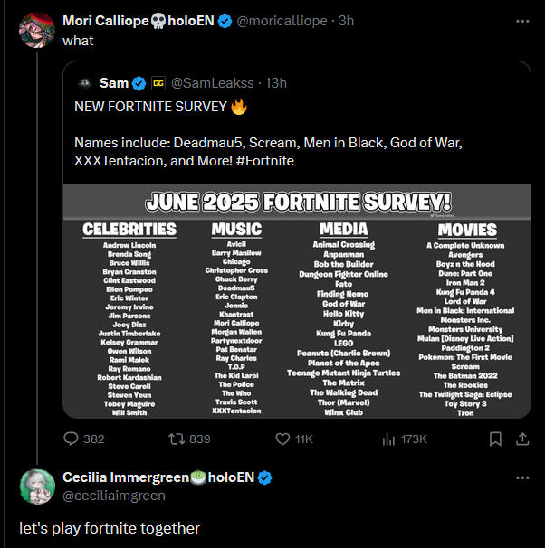Click Sam's name in quoted tweet
545x548 pixels.
click(x=114, y=83)
